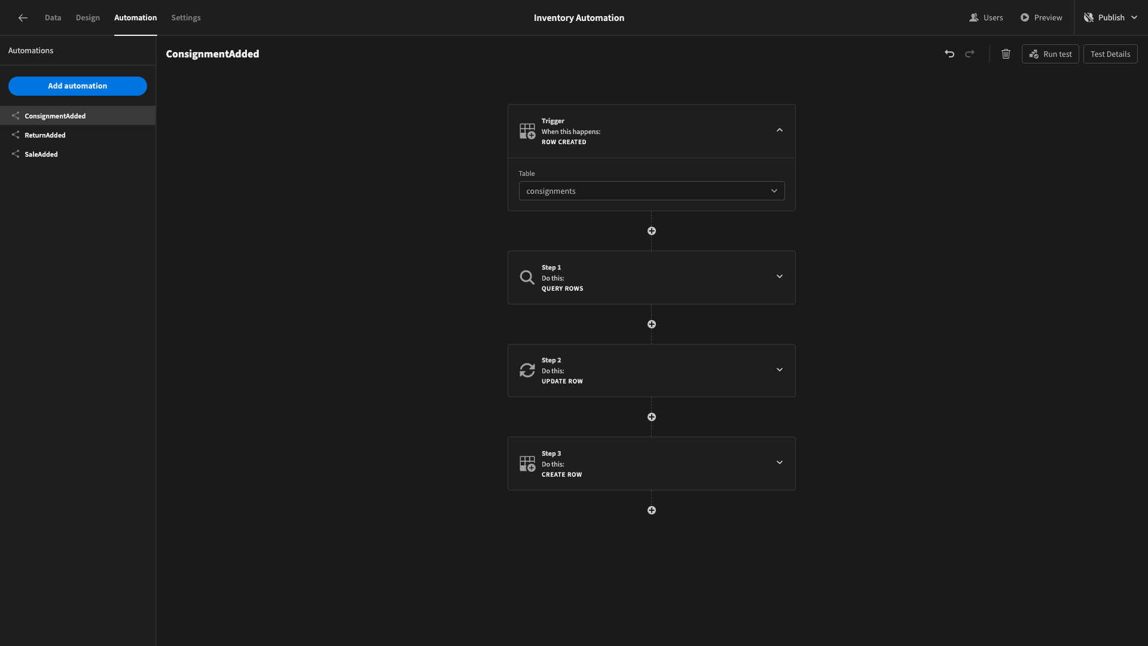Click the Trigger row-created table icon
This screenshot has width=1148, height=646.
click(527, 132)
